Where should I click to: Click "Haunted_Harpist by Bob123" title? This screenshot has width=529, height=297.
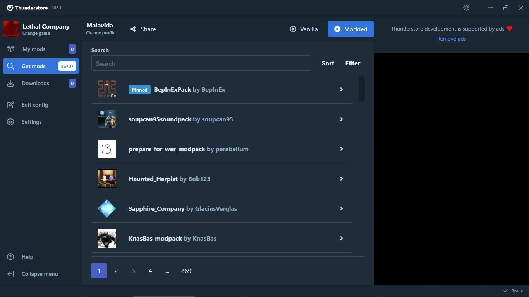[169, 179]
